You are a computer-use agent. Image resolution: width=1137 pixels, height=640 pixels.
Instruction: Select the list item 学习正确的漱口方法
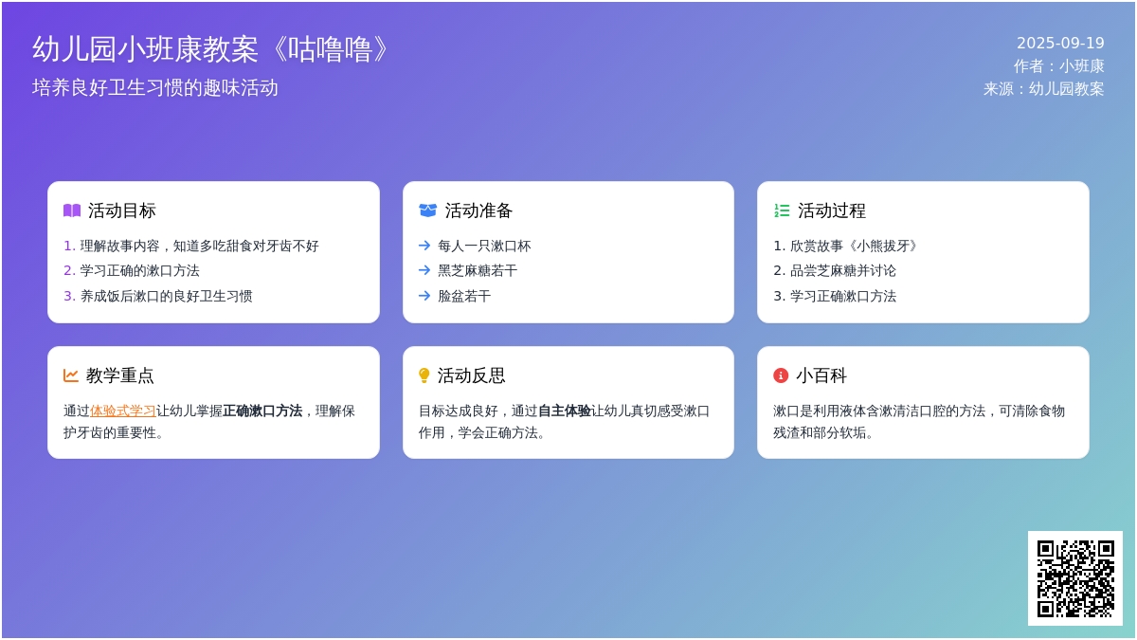pyautogui.click(x=139, y=270)
